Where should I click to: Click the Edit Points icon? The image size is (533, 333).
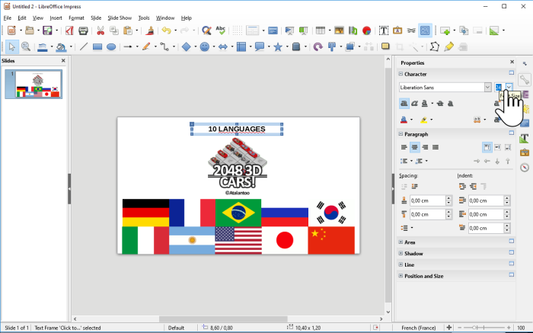[x=435, y=46]
